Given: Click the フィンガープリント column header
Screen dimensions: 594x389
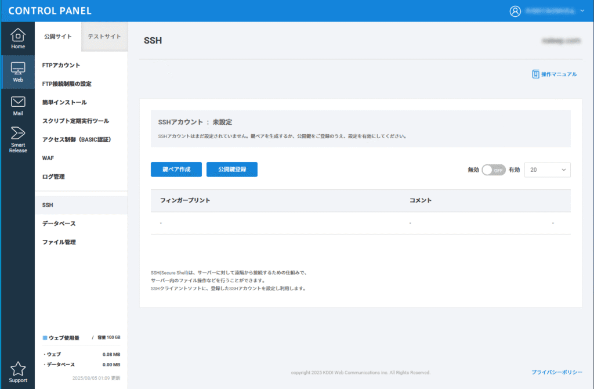Looking at the screenshot, I should (185, 200).
